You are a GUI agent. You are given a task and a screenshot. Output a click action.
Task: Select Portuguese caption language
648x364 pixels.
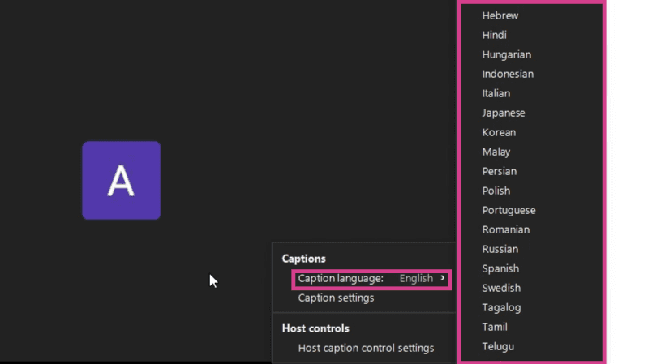[509, 210]
